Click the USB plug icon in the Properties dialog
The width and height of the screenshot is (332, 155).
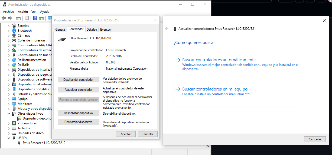(62, 40)
